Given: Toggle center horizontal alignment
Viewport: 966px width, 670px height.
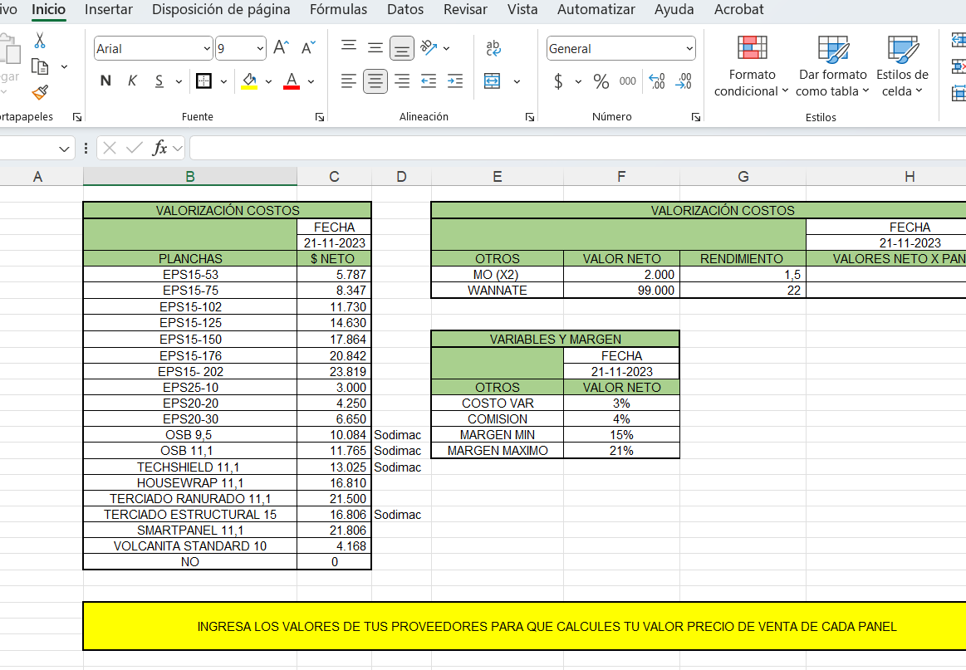Looking at the screenshot, I should coord(375,81).
